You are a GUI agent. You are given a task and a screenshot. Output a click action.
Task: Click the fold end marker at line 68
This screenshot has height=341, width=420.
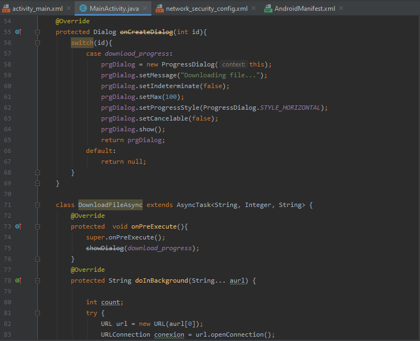click(37, 172)
